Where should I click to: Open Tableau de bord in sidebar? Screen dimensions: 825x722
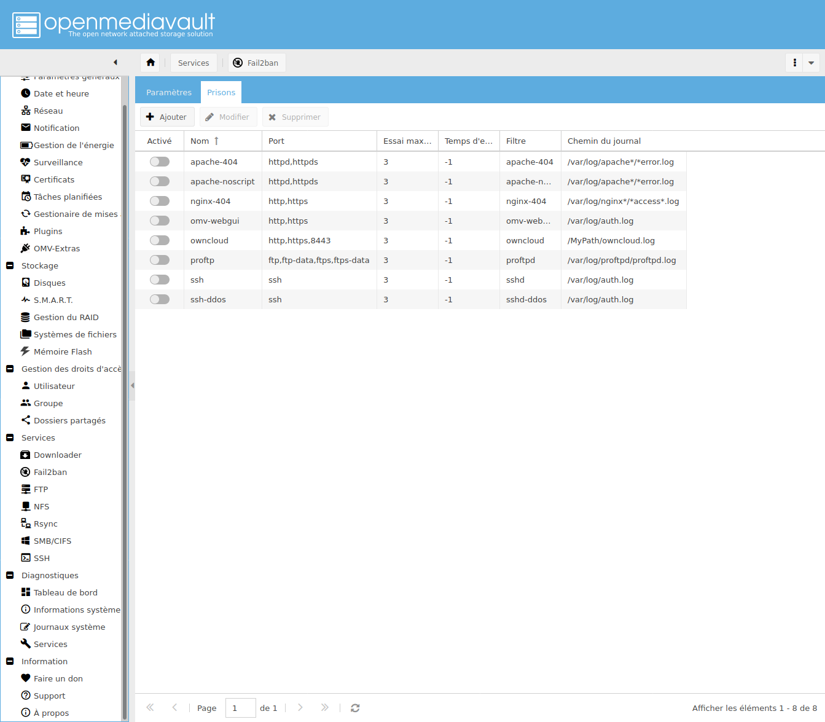point(65,592)
